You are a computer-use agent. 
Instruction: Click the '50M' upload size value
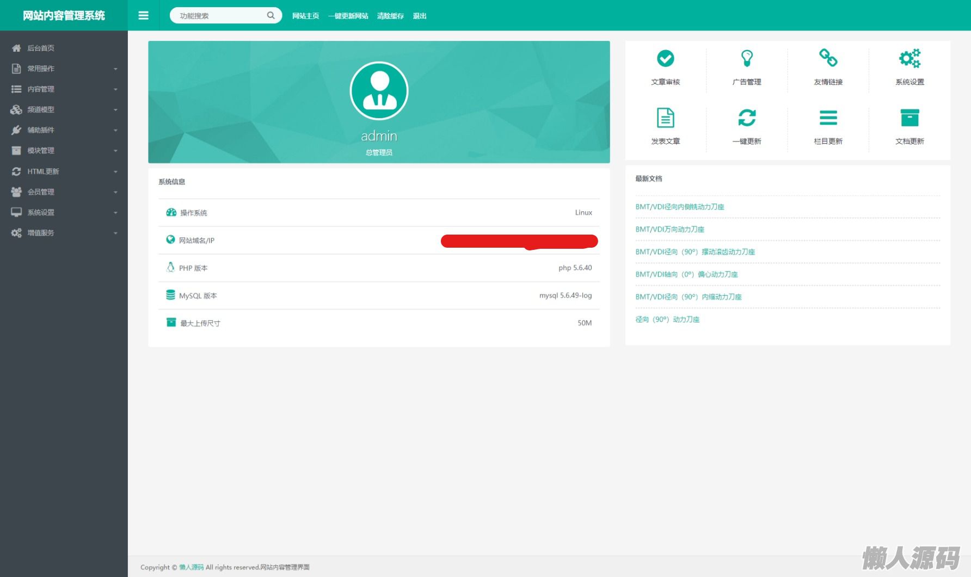point(585,323)
